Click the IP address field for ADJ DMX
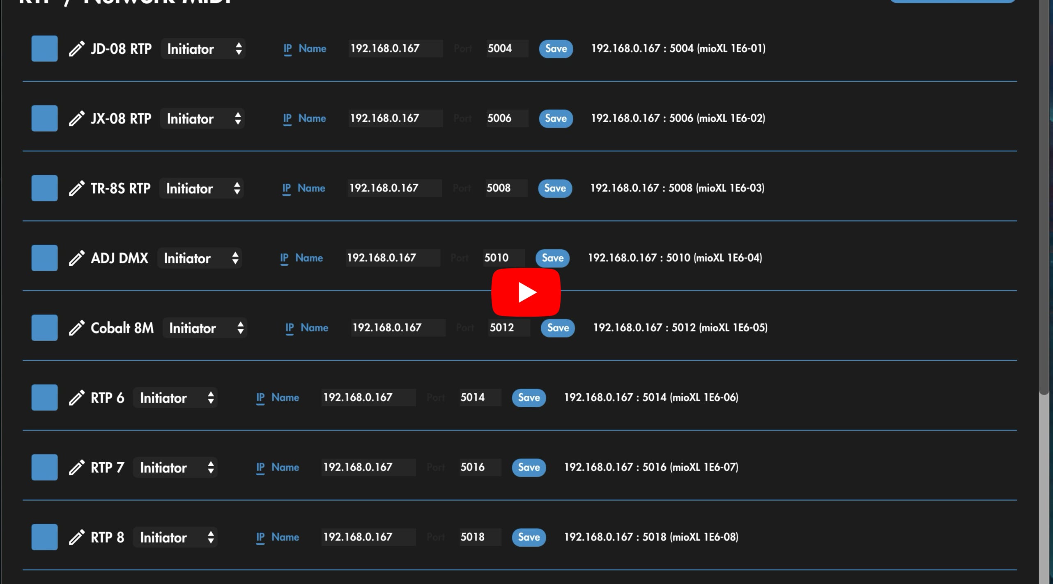This screenshot has height=584, width=1053. (x=393, y=258)
